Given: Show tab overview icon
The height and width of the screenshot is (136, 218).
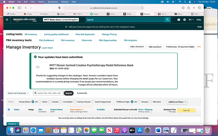Looking at the screenshot, I should point(199,8).
